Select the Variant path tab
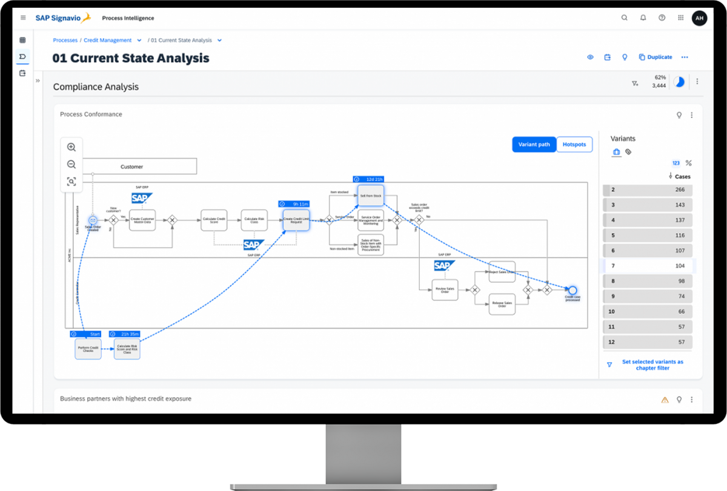This screenshot has width=727, height=491. click(x=534, y=144)
